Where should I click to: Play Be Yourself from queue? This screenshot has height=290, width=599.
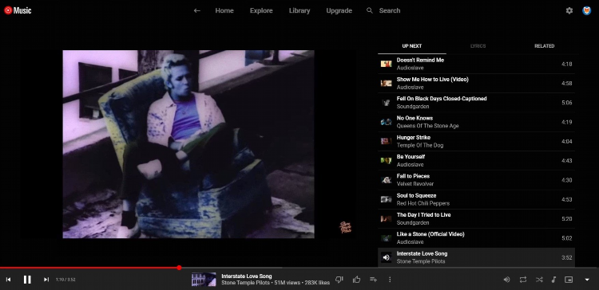pyautogui.click(x=476, y=161)
